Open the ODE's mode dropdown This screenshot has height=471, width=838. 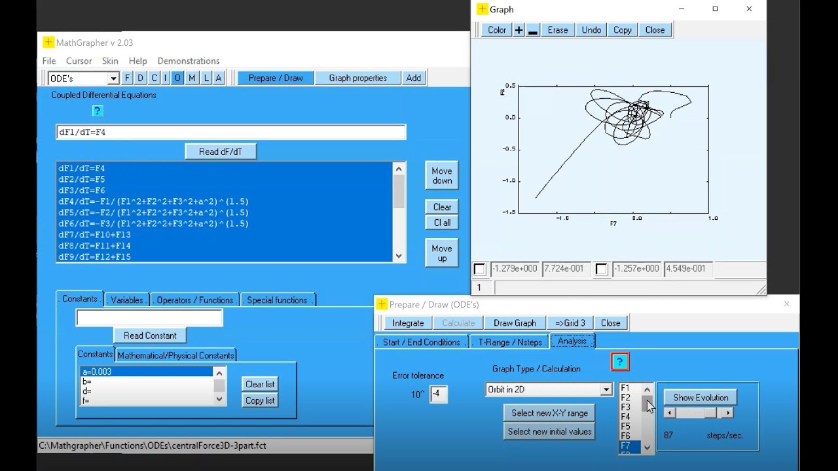coord(113,78)
